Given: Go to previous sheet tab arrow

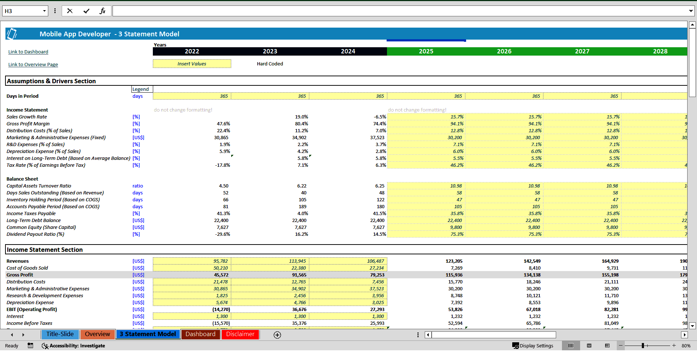Looking at the screenshot, I should (12, 335).
